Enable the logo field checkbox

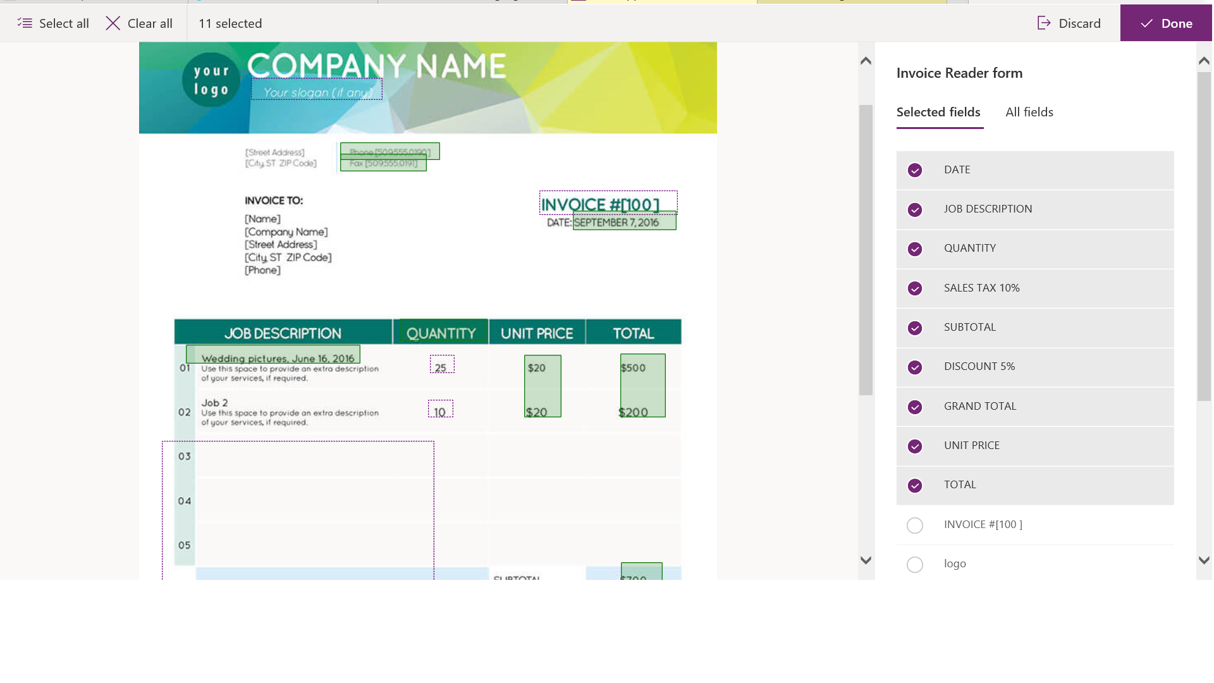tap(915, 565)
